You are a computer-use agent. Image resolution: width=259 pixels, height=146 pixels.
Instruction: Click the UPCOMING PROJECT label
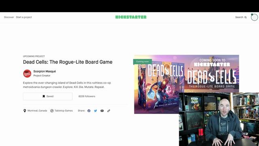coord(34,56)
